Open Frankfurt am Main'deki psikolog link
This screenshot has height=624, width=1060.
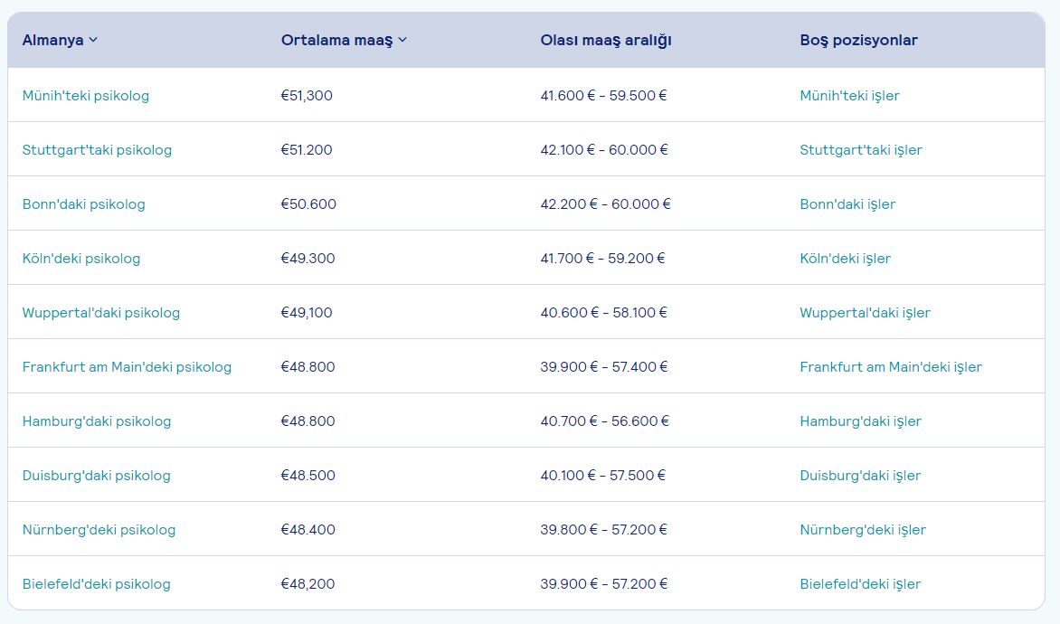(x=127, y=367)
